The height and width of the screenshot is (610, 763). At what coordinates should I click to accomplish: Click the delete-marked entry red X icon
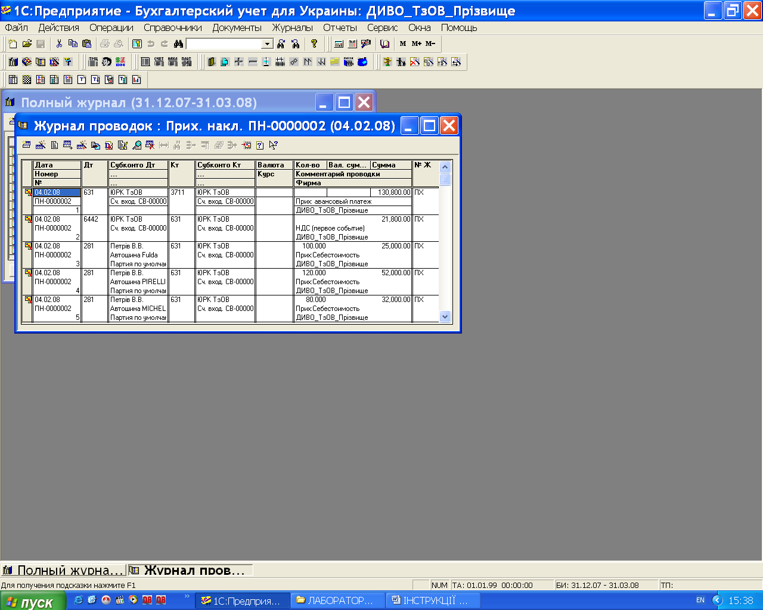click(x=150, y=145)
